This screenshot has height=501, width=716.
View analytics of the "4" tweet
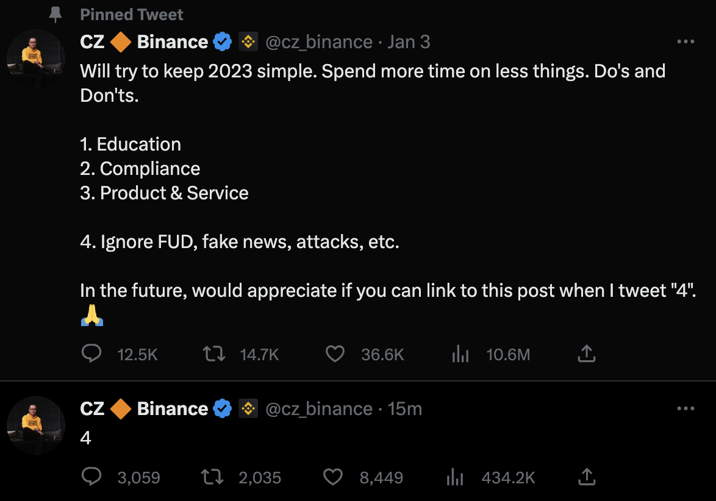456,477
